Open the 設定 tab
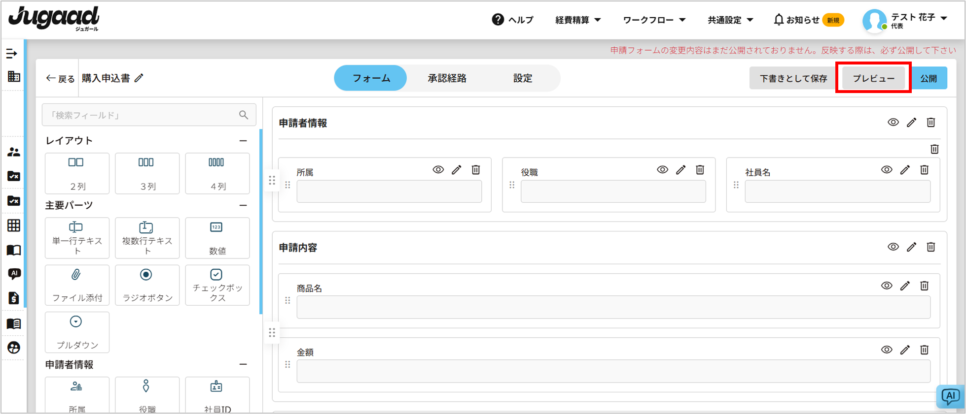966x414 pixels. [x=522, y=78]
